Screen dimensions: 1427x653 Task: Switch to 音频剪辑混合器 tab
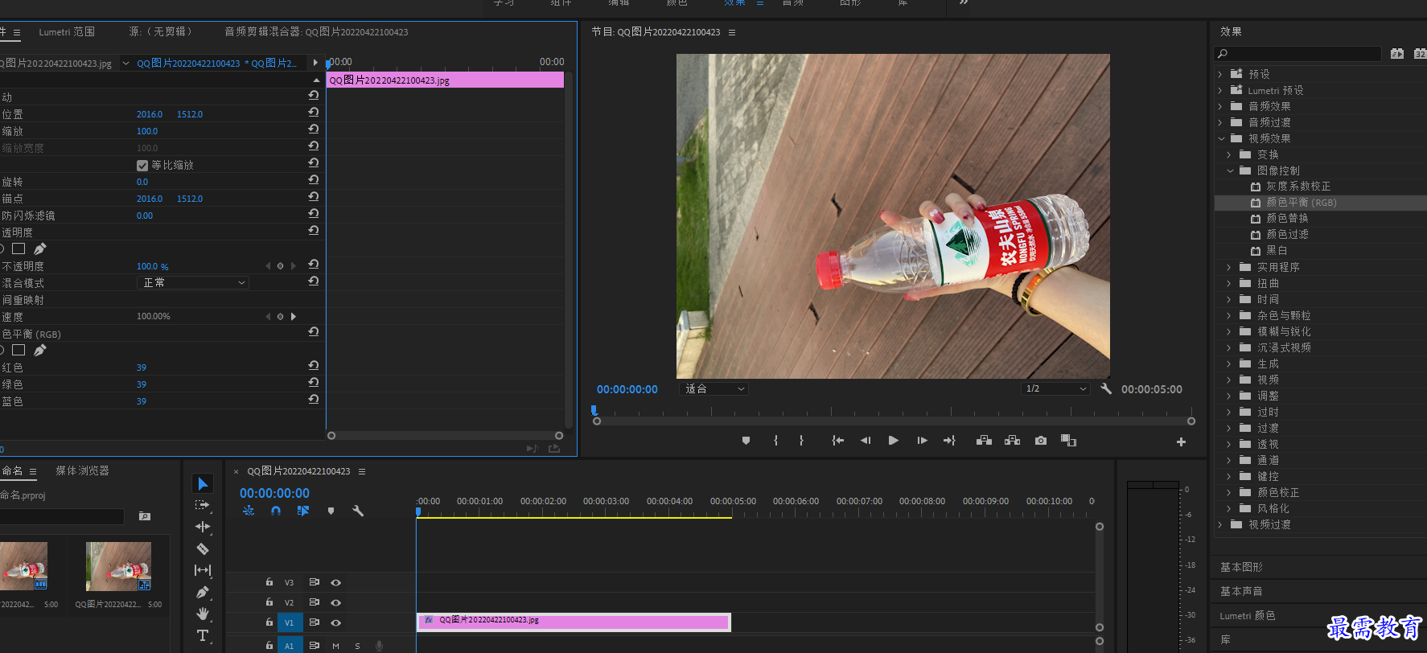point(316,32)
